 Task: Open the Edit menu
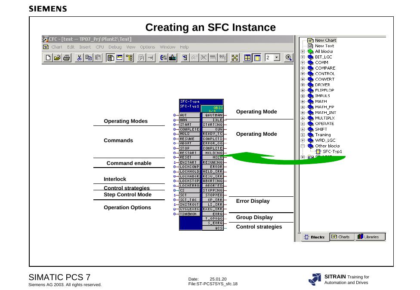[71, 47]
